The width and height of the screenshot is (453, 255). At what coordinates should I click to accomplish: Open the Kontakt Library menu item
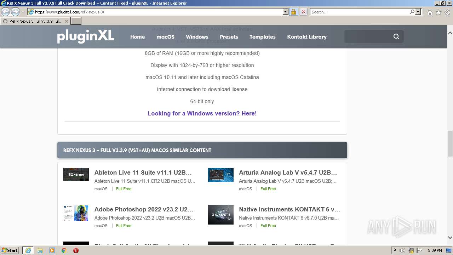click(x=307, y=37)
